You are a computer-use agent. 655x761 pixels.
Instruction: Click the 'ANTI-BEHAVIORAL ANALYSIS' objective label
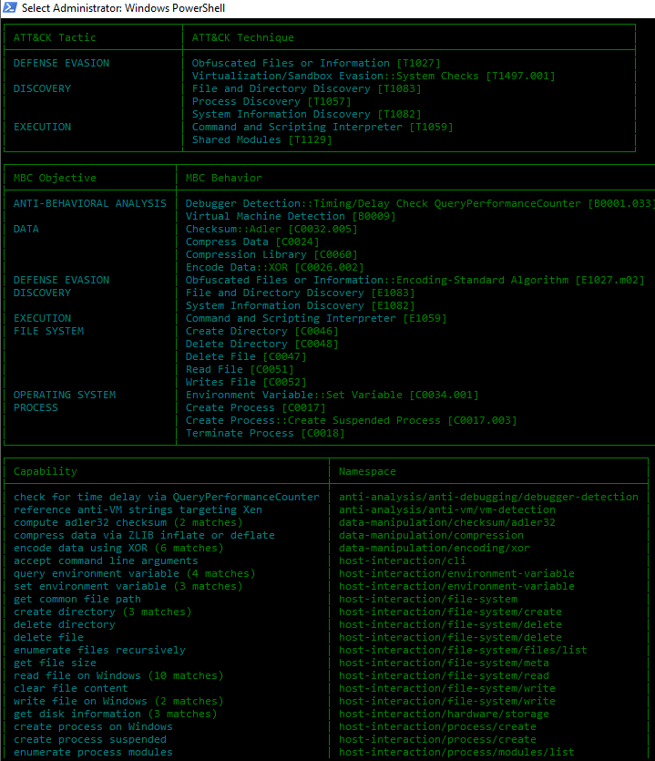pos(90,203)
